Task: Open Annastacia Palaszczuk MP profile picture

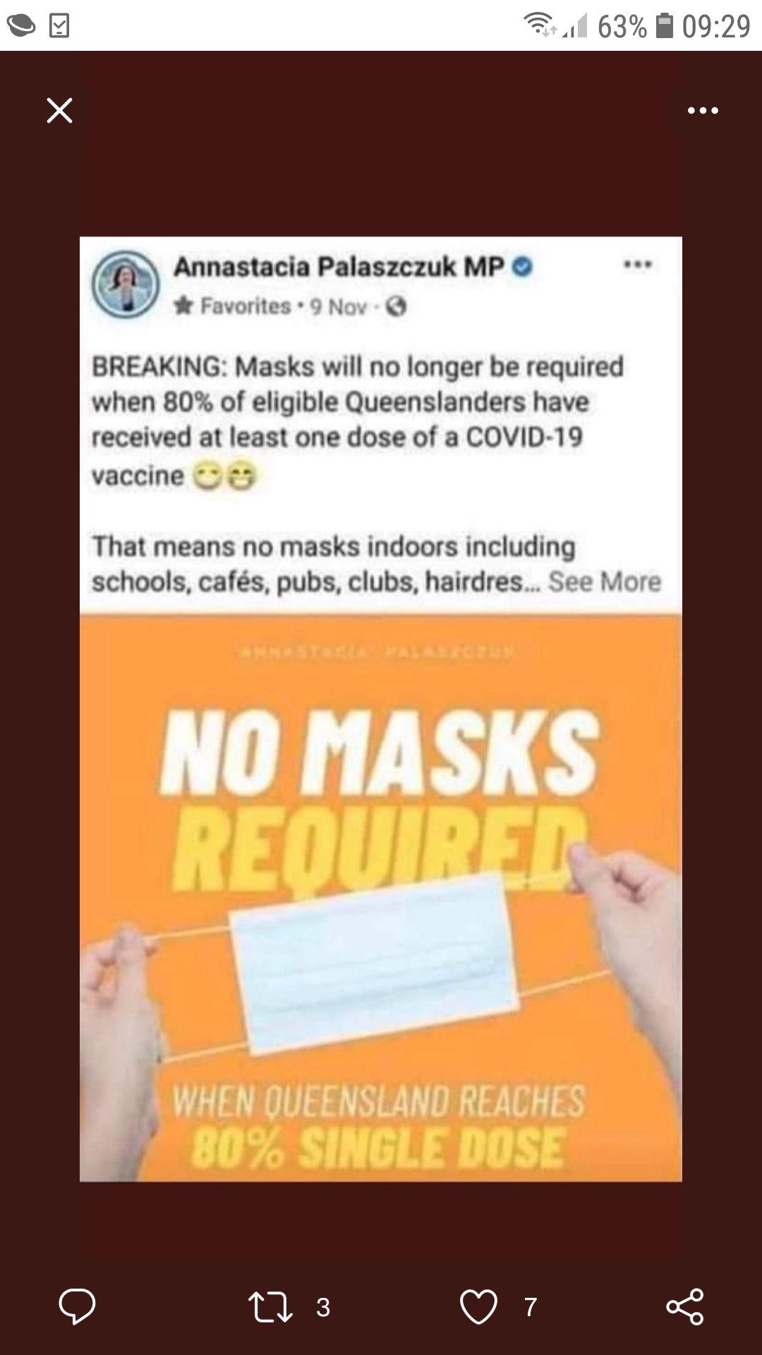Action: coord(126,284)
